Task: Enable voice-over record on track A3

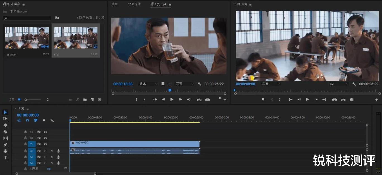Action: point(58,163)
